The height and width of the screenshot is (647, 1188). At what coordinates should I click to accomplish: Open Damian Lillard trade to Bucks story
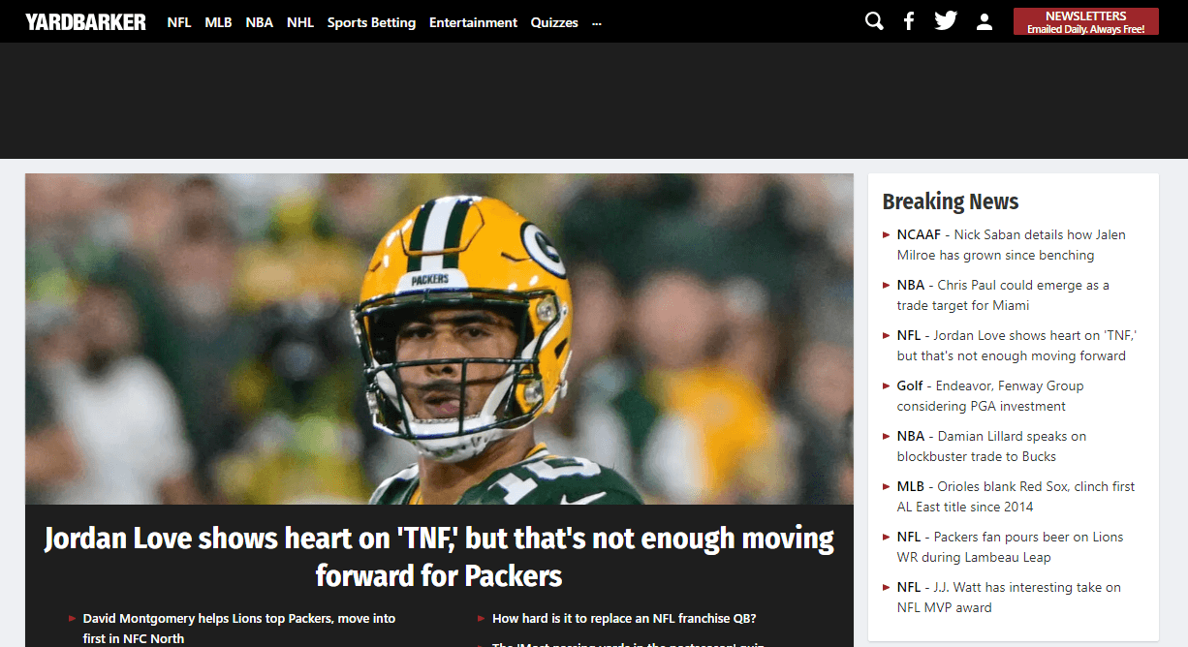[x=991, y=447]
